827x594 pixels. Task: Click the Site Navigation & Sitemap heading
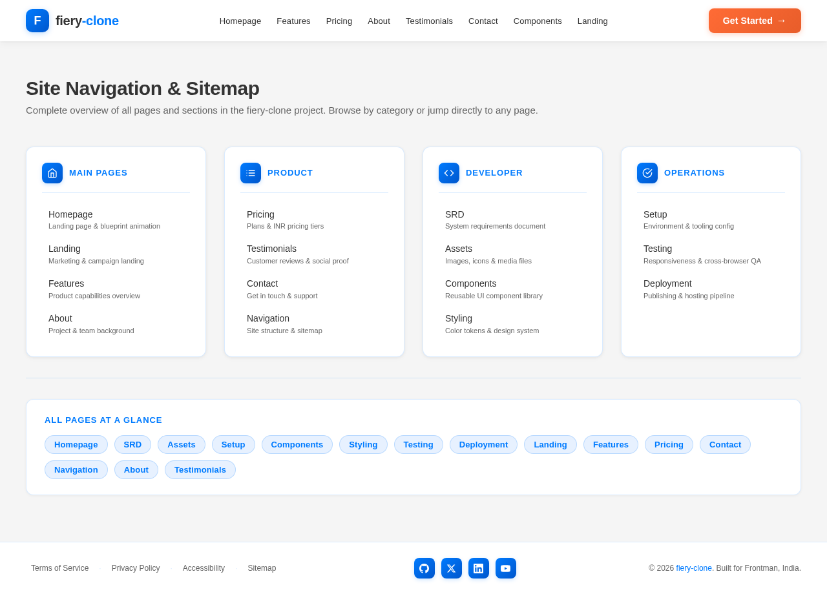(143, 88)
